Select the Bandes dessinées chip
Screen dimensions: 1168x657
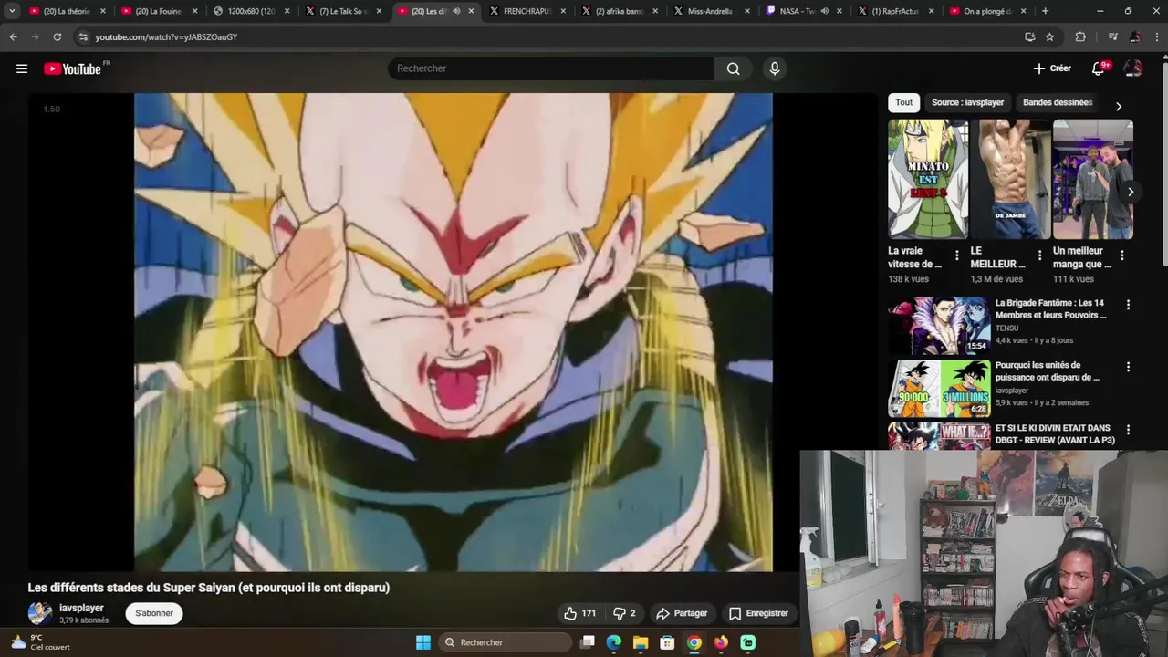[x=1058, y=102]
